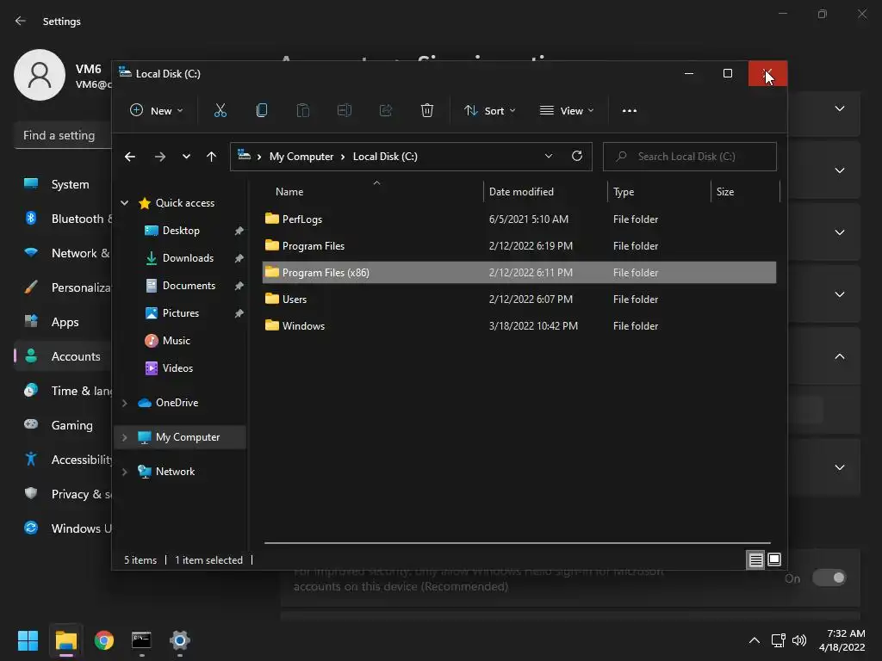The image size is (882, 661).
Task: Select the Windows folder
Action: (x=519, y=326)
